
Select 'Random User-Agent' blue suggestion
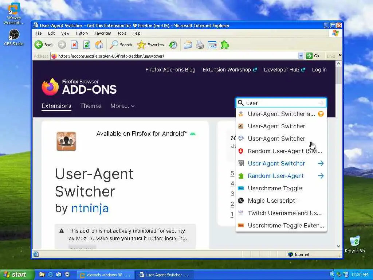(281, 176)
